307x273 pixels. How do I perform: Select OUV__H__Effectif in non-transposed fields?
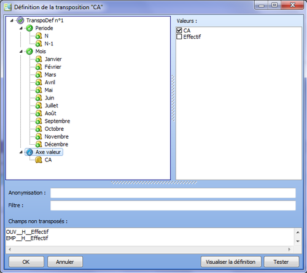pos(27,232)
